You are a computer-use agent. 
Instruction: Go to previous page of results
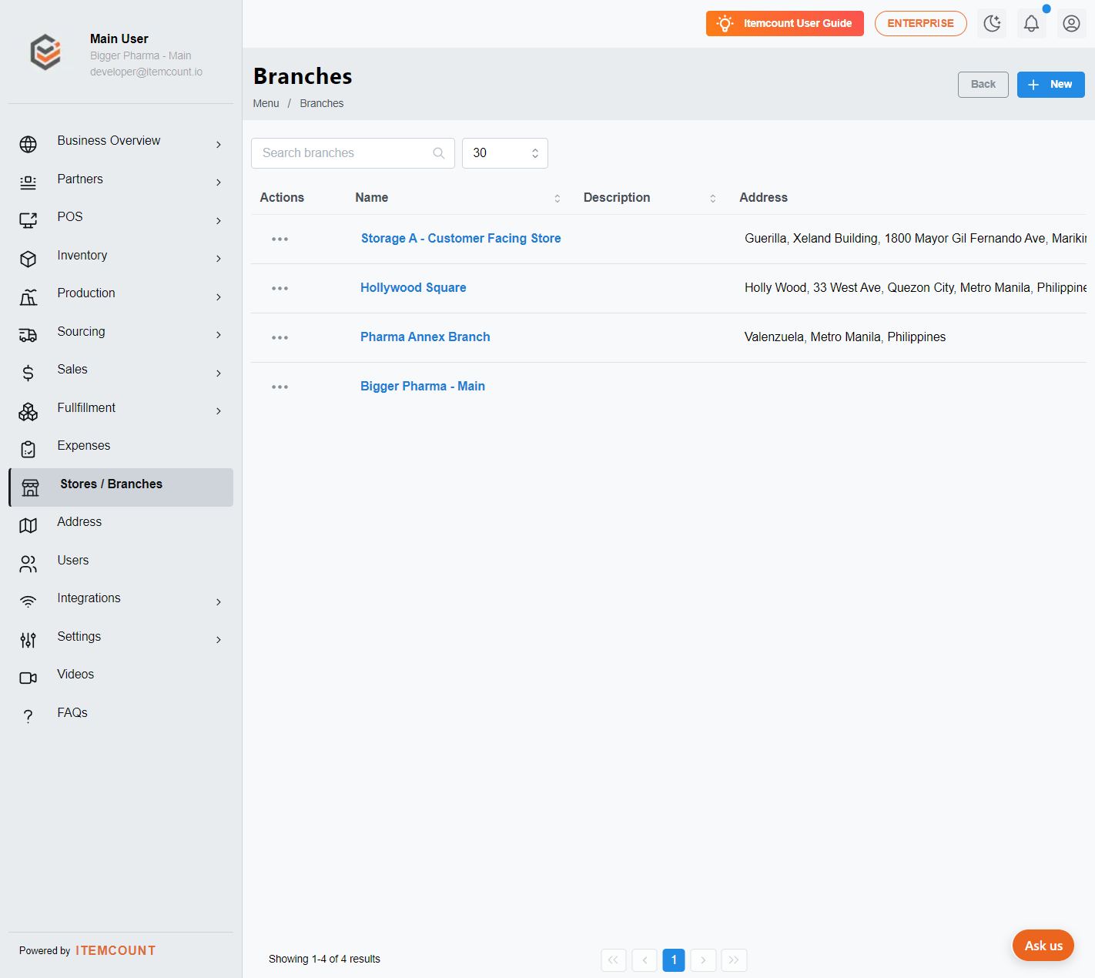click(x=645, y=960)
